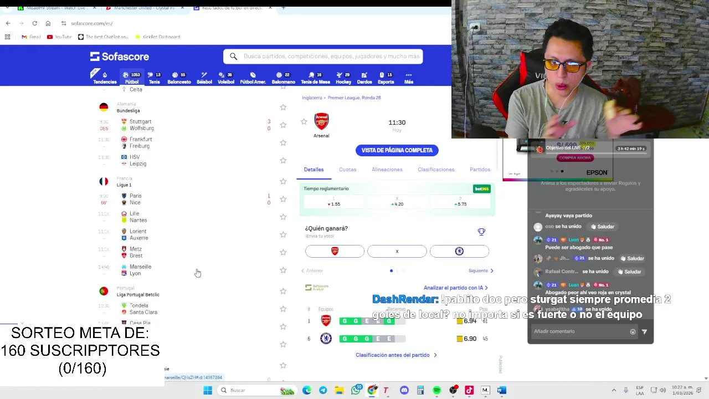Image resolution: width=709 pixels, height=399 pixels.
Task: Favorite the Ligue 1 league
Action: pyautogui.click(x=283, y=181)
